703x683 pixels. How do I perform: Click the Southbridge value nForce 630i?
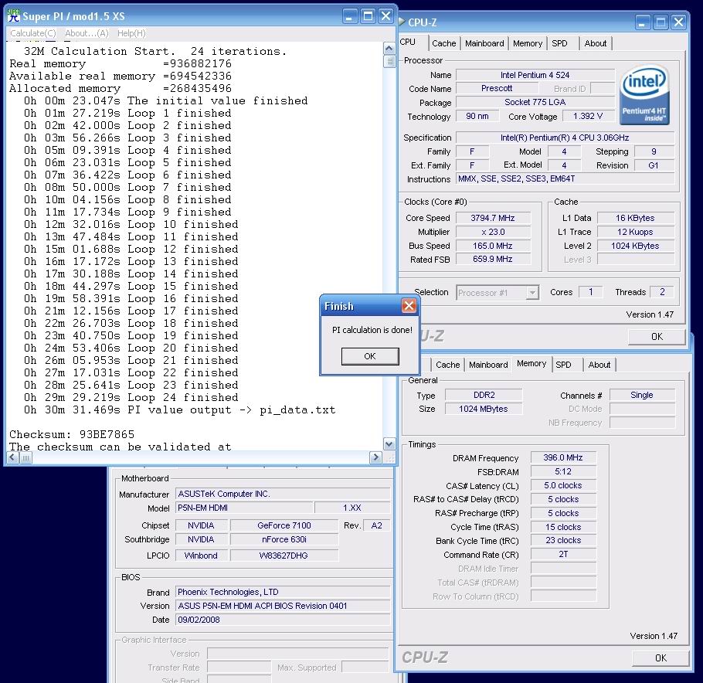284,539
